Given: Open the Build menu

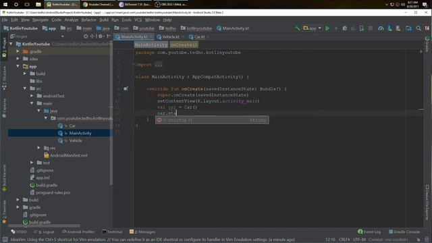Looking at the screenshot, I should coord(104,20).
